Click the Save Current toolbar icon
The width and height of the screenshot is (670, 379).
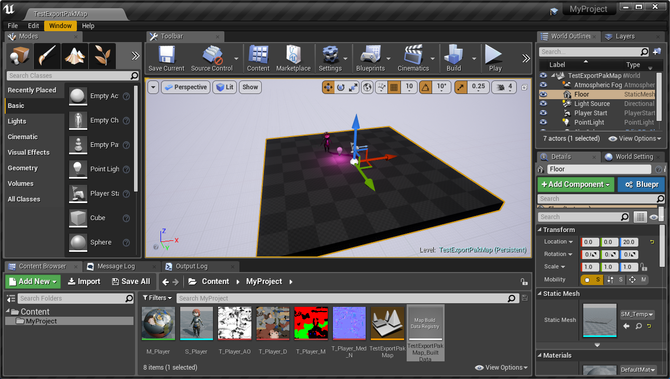pos(166,55)
